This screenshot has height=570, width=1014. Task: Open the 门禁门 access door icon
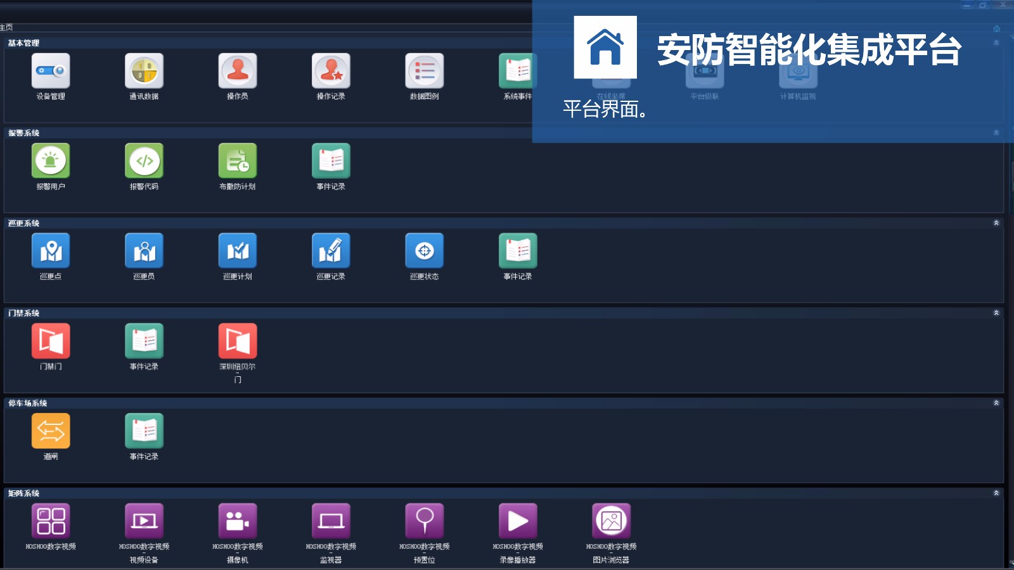click(x=51, y=341)
